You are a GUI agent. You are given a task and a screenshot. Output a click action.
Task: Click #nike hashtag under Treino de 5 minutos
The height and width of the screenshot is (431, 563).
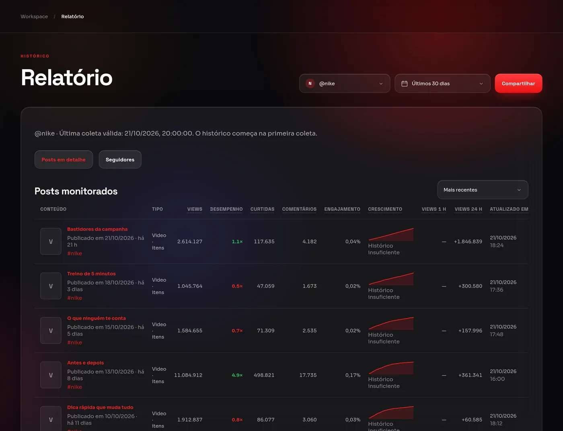click(x=74, y=298)
